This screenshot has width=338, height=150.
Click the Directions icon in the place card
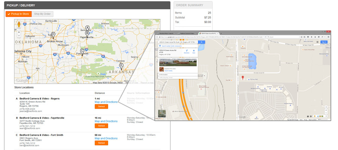[x=187, y=51]
